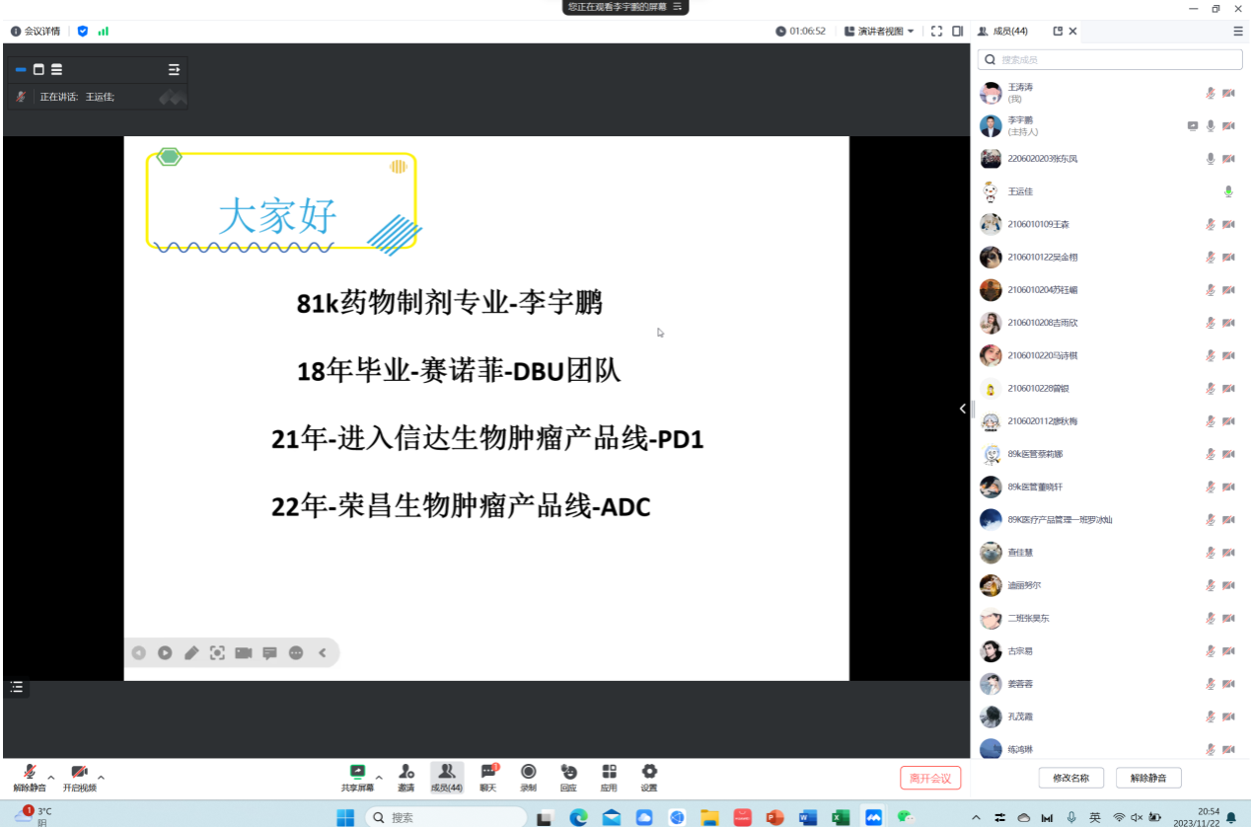
Task: Turn on camera with 开启视频
Action: point(79,777)
